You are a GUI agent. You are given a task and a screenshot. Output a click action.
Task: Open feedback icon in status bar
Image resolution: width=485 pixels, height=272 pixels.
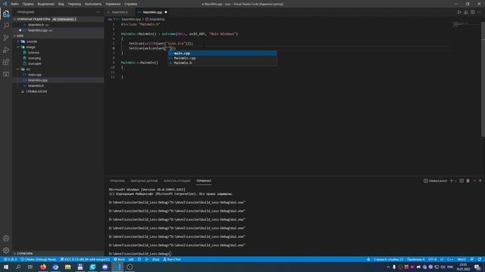point(471,259)
